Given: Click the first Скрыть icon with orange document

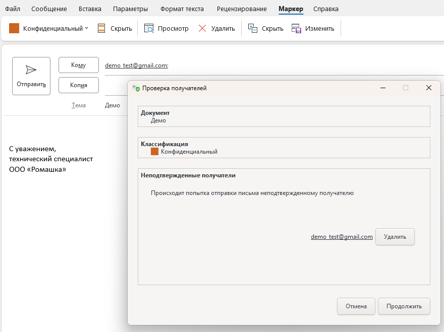Looking at the screenshot, I should pyautogui.click(x=102, y=28).
